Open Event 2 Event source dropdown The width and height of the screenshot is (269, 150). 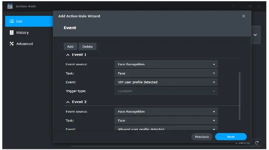point(166,112)
